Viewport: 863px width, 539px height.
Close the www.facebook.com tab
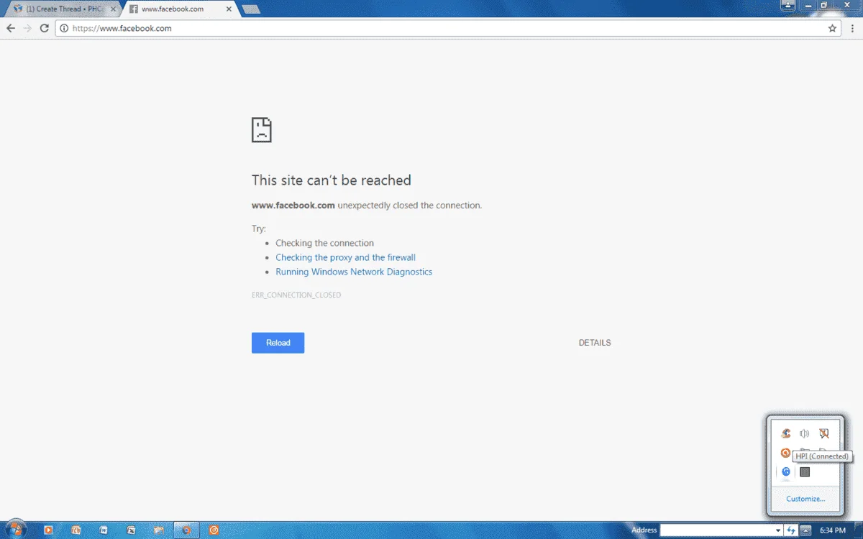tap(230, 9)
